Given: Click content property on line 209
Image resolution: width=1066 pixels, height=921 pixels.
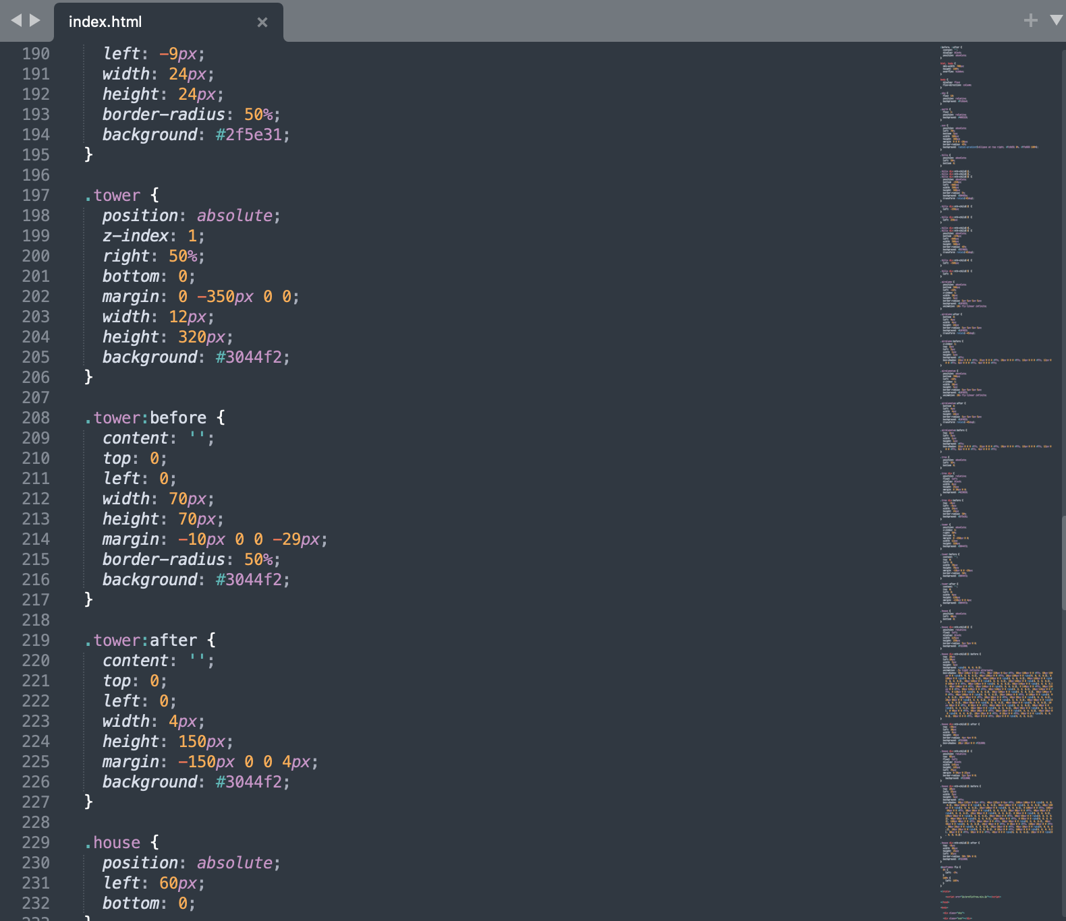Looking at the screenshot, I should 136,438.
